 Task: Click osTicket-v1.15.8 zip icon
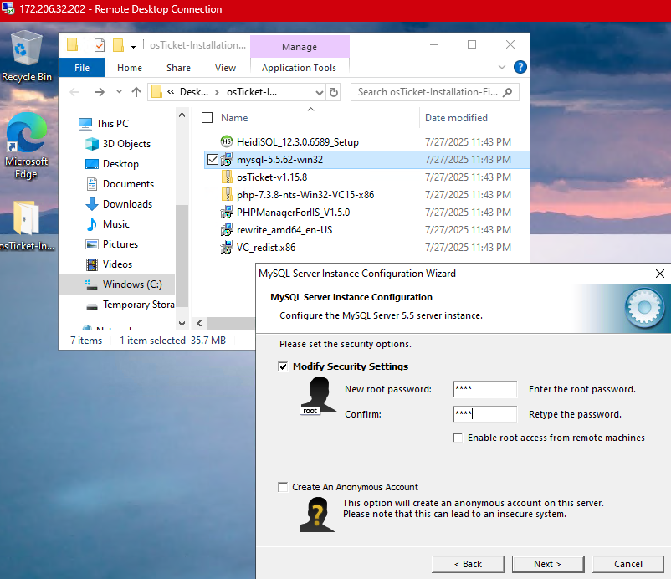click(x=227, y=177)
